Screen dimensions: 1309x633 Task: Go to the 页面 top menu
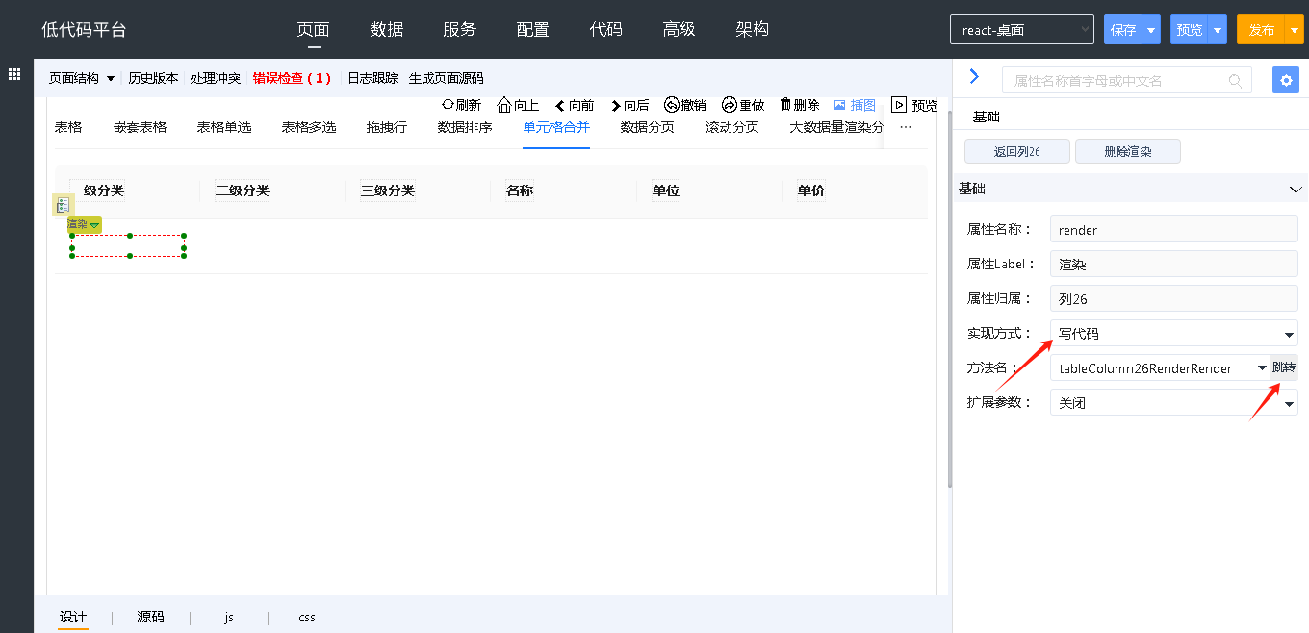313,29
